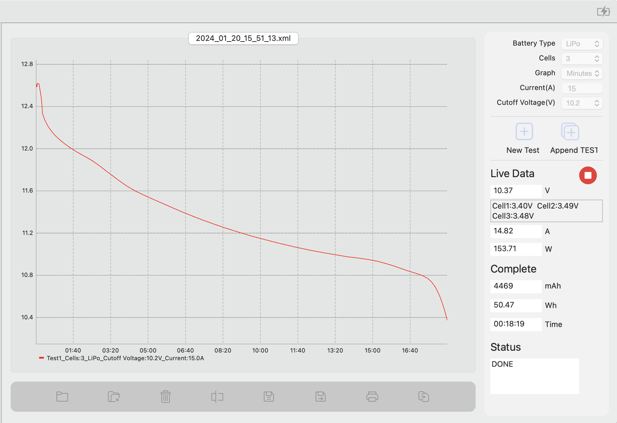Stop the live test with red button
The width and height of the screenshot is (617, 423).
click(588, 175)
